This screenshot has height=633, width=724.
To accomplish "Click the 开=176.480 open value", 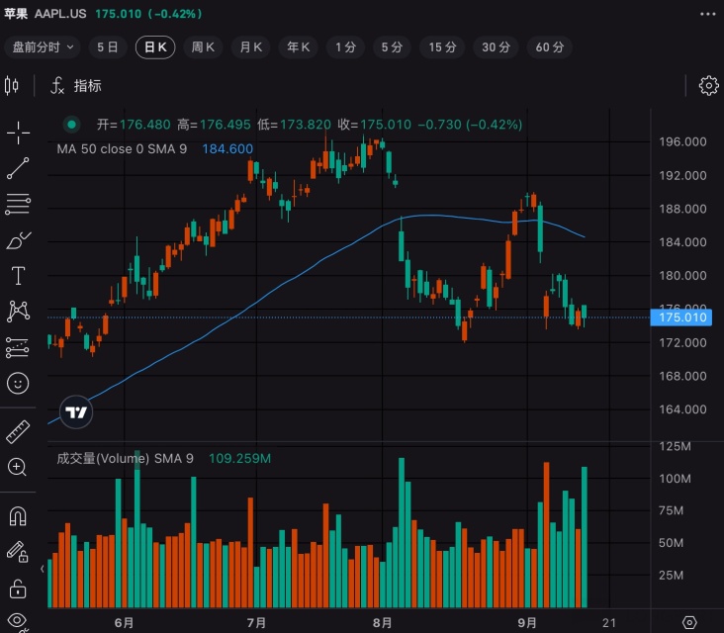I will point(134,125).
